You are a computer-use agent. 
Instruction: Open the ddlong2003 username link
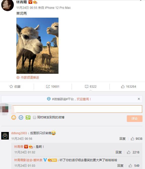pyautogui.click(x=19, y=133)
